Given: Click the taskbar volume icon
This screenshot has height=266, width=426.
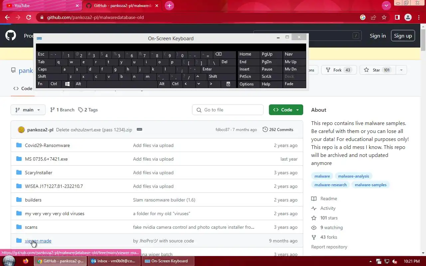Looking at the screenshot, I should pos(395,261).
